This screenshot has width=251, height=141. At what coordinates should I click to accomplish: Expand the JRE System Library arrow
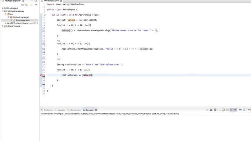pyautogui.click(x=6, y=23)
